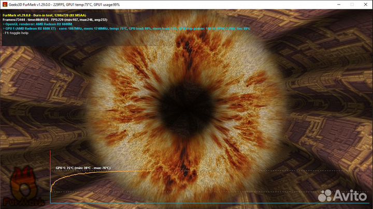This screenshot has width=373, height=209.
Task: Click the GPU 1 core clock info line
Action: (x=126, y=28)
